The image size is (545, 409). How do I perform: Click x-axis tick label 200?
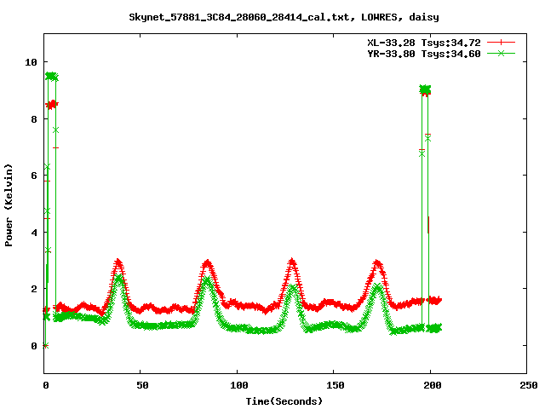click(432, 385)
